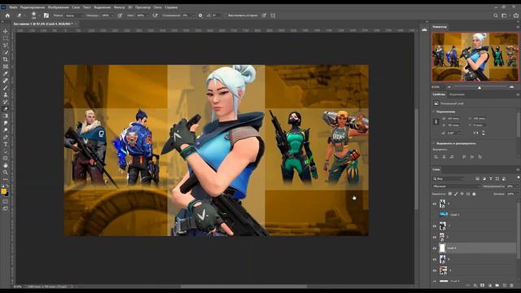Viewport: 521px width, 293px height.
Task: Select the Zoom tool
Action: (x=6, y=172)
